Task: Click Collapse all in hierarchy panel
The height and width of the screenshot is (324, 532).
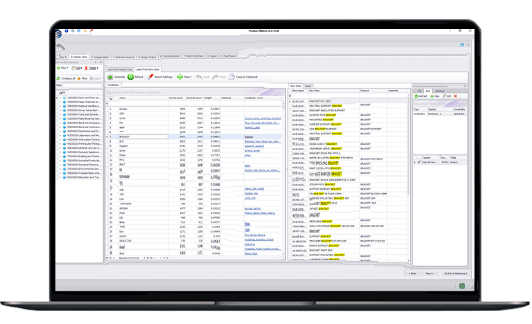Action: pyautogui.click(x=66, y=78)
